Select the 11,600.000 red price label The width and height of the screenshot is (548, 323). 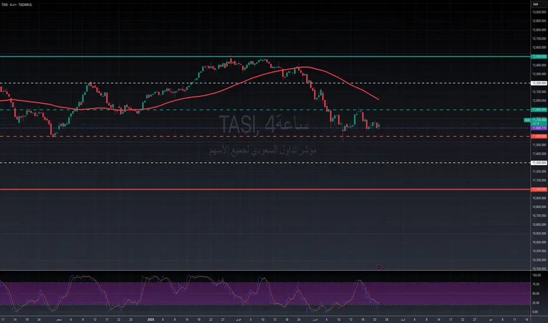(x=539, y=136)
